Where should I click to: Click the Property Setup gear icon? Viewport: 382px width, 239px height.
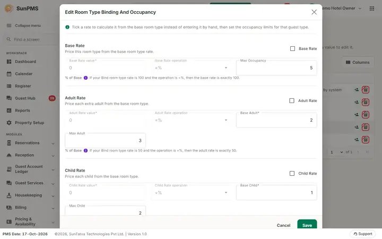[x=9, y=123]
